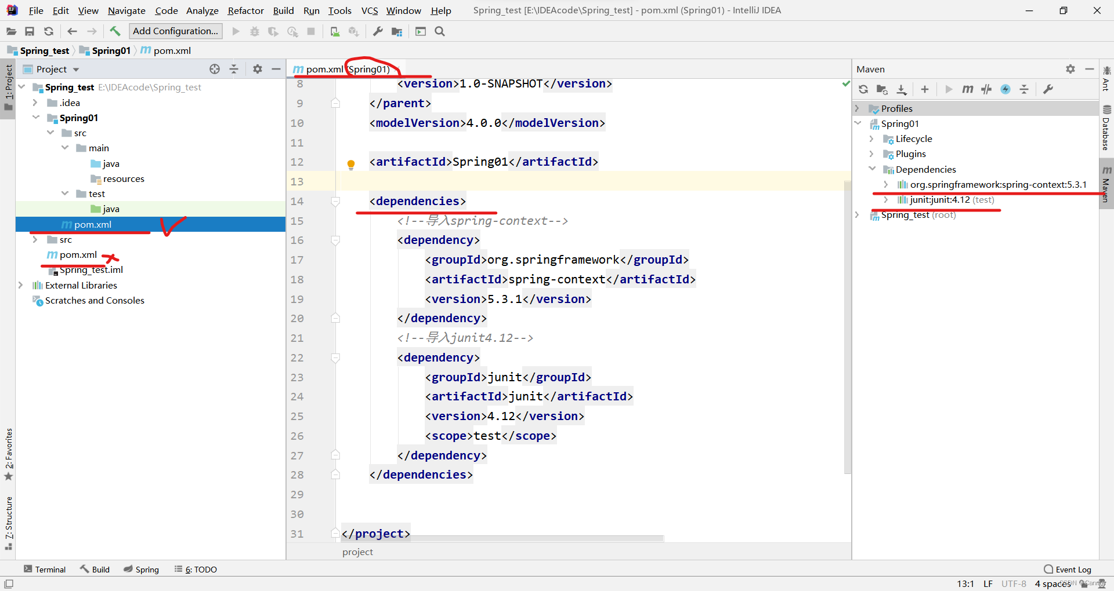Click the LF line separator in the status bar

[x=988, y=583]
